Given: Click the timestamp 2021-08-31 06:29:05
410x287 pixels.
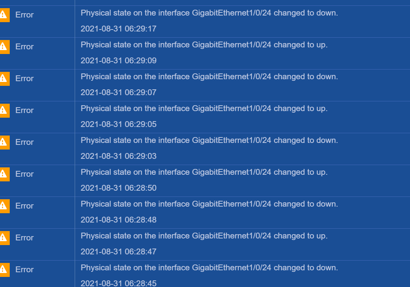Looking at the screenshot, I should point(119,124).
